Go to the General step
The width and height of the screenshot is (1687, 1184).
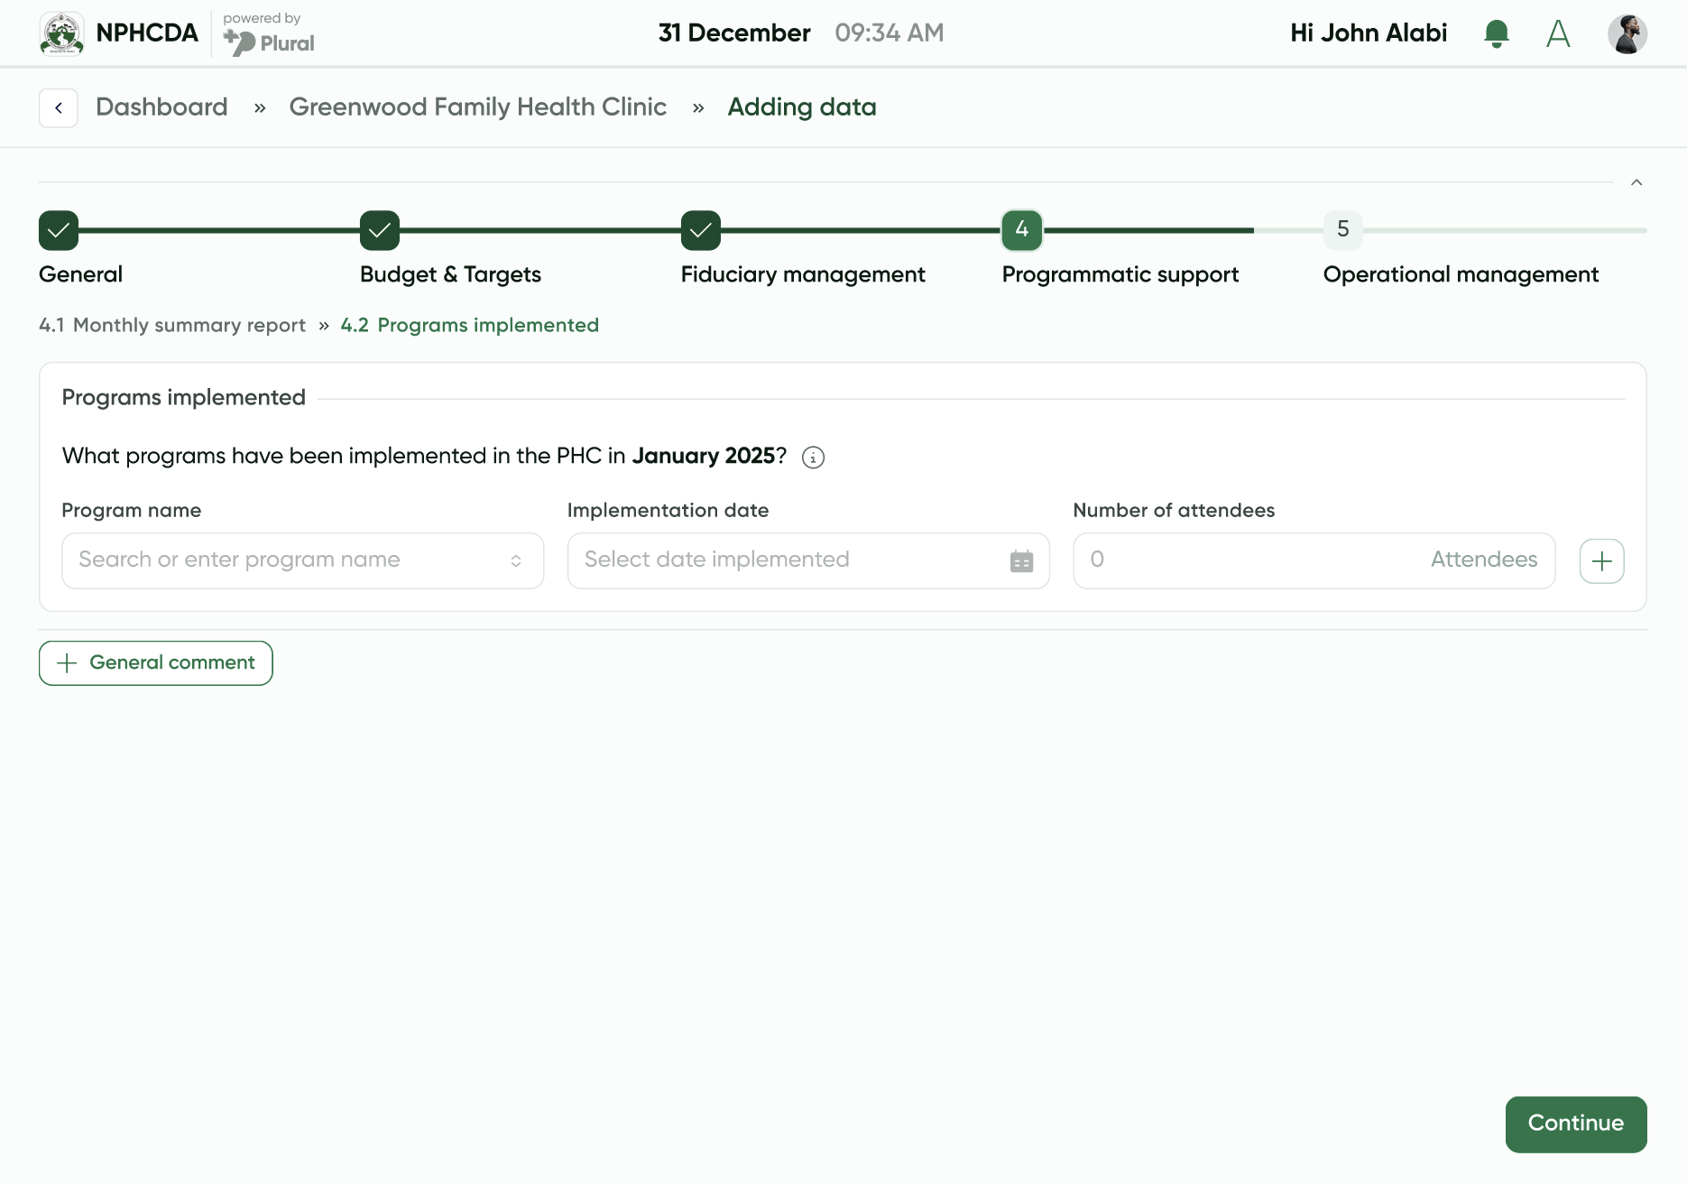coord(59,231)
